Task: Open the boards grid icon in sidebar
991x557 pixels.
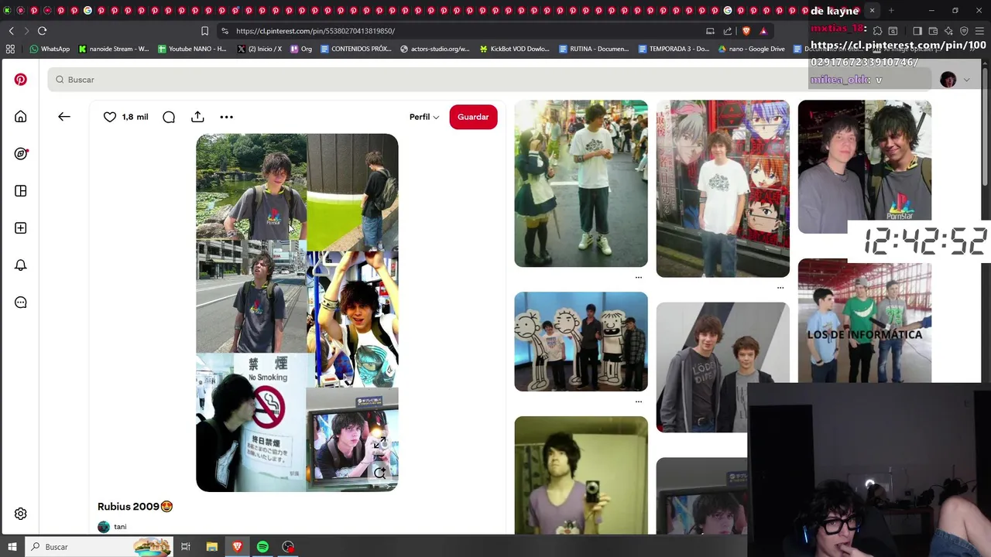Action: point(21,191)
